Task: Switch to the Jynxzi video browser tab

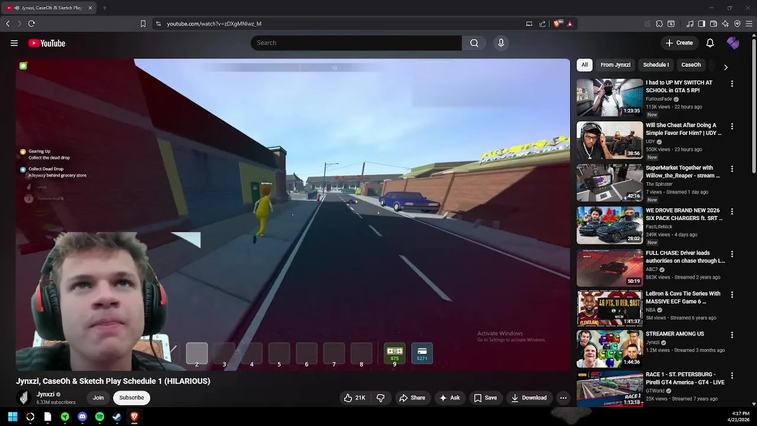Action: 48,8
